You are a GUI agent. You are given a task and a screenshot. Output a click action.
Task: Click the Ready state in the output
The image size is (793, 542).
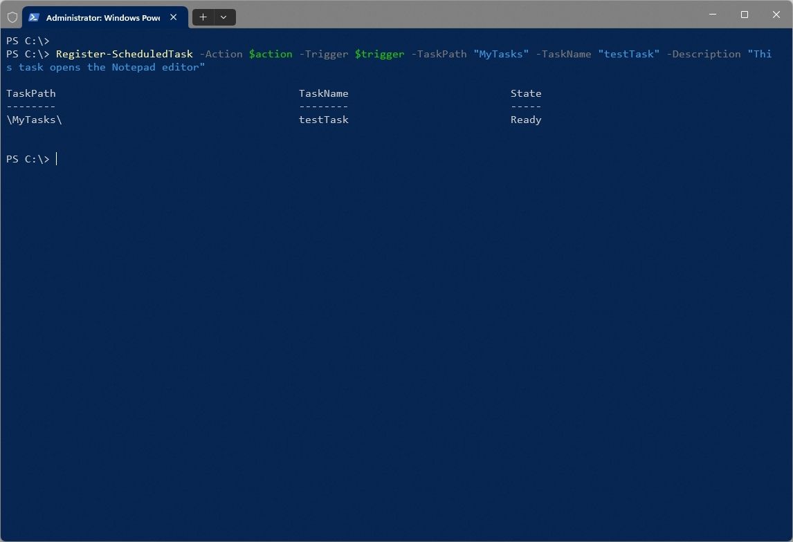coord(526,120)
